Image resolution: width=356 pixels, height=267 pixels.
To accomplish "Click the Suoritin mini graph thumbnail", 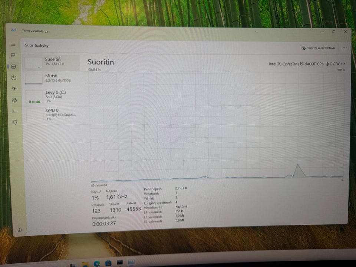I will click(x=33, y=63).
